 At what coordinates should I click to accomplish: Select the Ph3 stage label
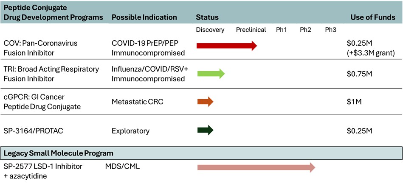pos(331,30)
